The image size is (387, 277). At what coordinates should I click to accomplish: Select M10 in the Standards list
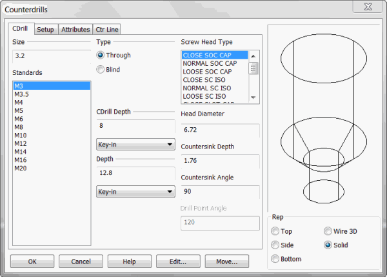coord(52,136)
